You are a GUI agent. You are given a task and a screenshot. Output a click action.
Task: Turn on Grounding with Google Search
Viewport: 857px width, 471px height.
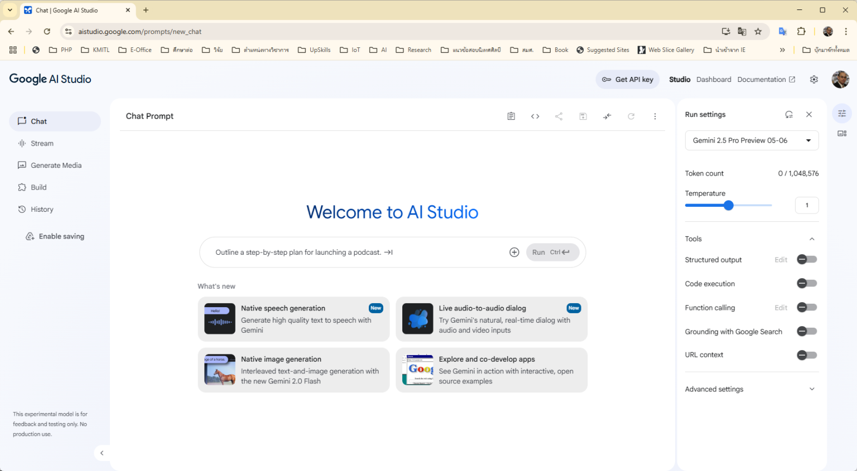(x=806, y=331)
